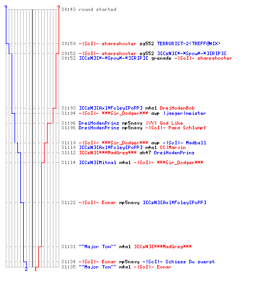Viewport: 261px width, 290px height.
Task: Click the -|SoI|- Papa Schlumpf name
Action: coord(176,128)
